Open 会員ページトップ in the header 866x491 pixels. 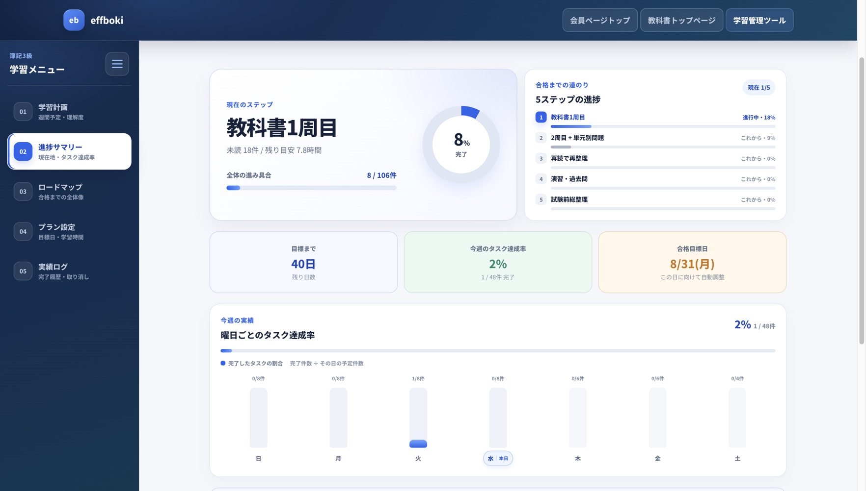600,20
